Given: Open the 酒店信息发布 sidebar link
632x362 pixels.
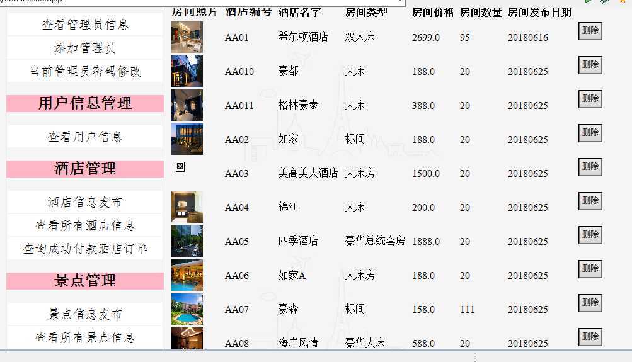Looking at the screenshot, I should pos(85,202).
